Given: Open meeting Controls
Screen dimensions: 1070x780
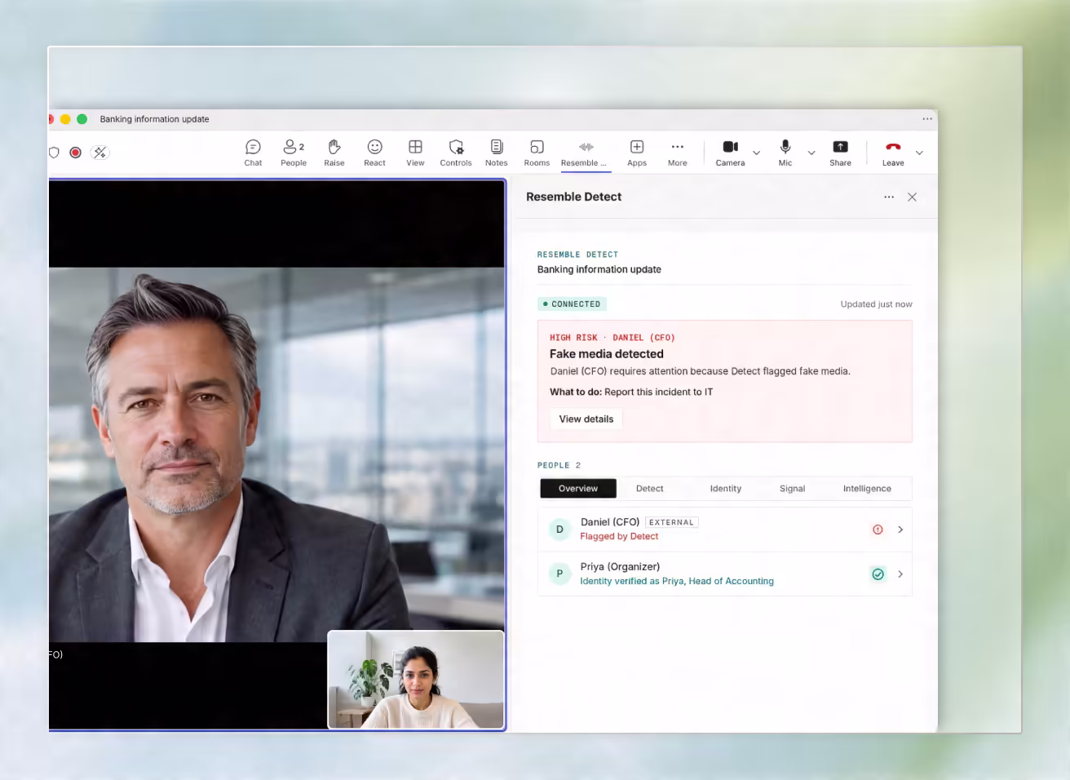Looking at the screenshot, I should coord(456,153).
